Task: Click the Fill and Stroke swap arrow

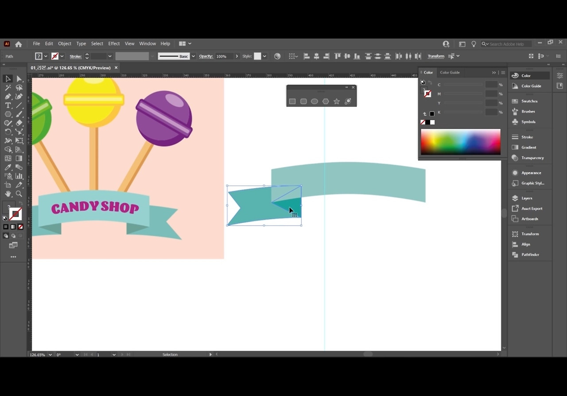Action: 20,204
